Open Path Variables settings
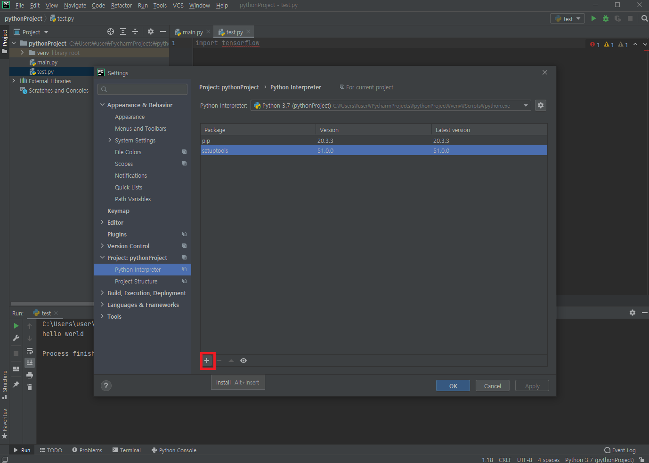This screenshot has width=649, height=463. point(132,199)
